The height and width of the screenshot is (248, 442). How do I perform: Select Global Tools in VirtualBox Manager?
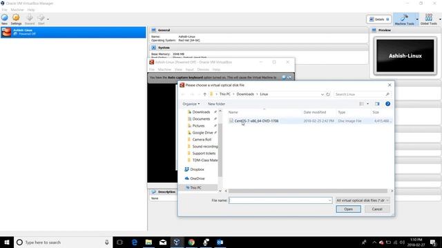tap(428, 19)
